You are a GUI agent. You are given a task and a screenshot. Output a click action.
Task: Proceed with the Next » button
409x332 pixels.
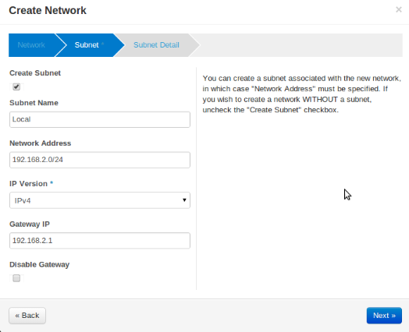tap(384, 316)
